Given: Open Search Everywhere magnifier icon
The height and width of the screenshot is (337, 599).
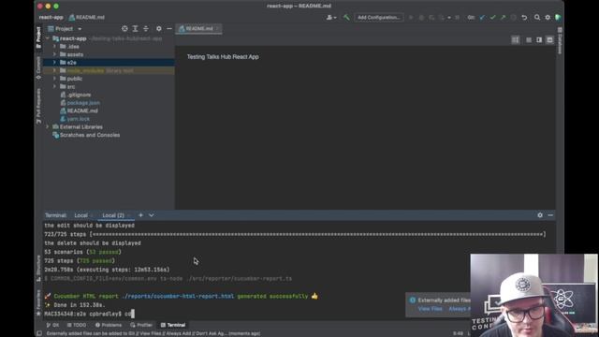Looking at the screenshot, I should pyautogui.click(x=537, y=17).
